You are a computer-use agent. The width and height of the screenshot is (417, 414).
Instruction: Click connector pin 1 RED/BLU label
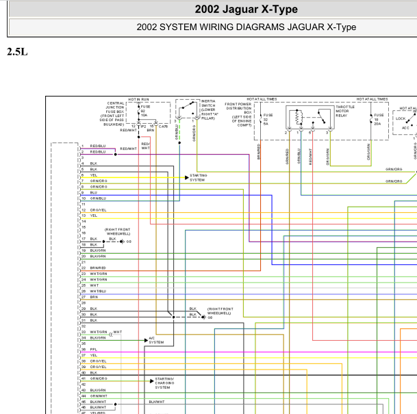coord(98,146)
